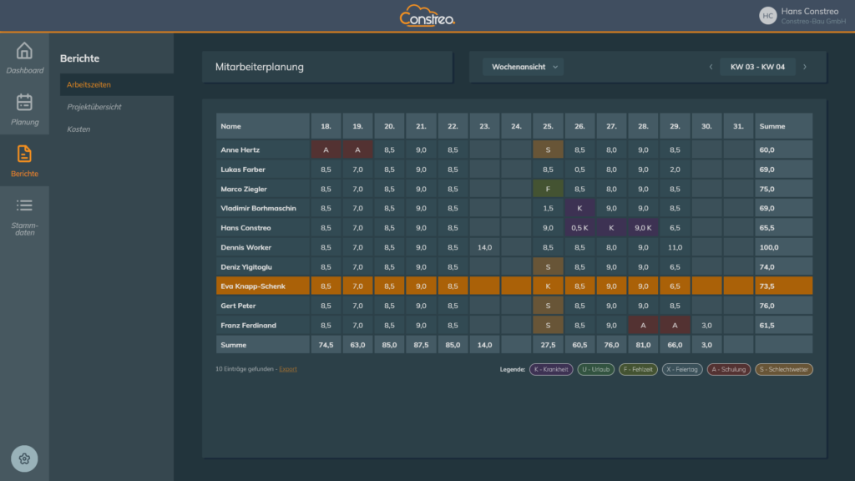Click Dennis Worker's total 100,0
The width and height of the screenshot is (855, 481).
pos(783,247)
